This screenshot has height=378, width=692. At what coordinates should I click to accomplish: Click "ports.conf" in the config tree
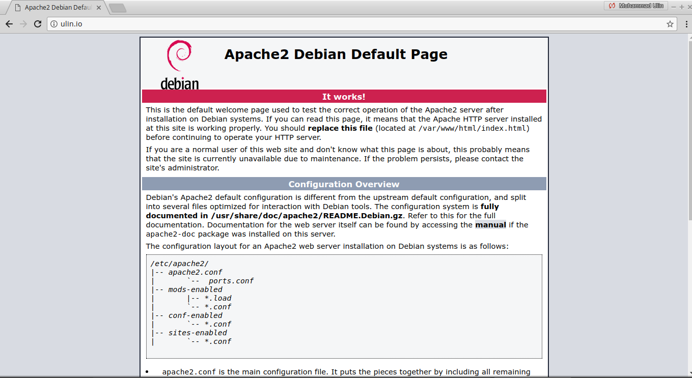point(231,281)
